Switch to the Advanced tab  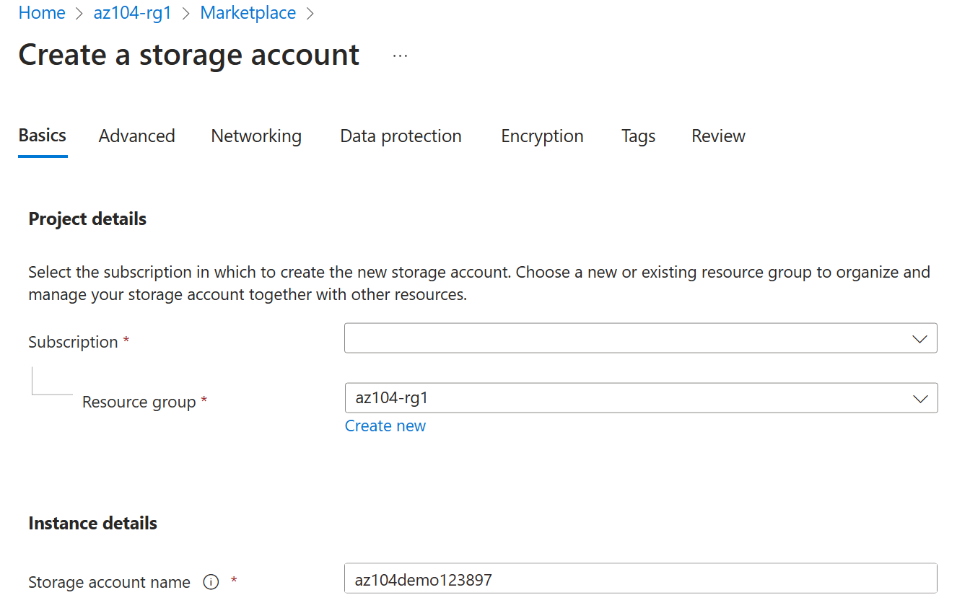point(136,136)
